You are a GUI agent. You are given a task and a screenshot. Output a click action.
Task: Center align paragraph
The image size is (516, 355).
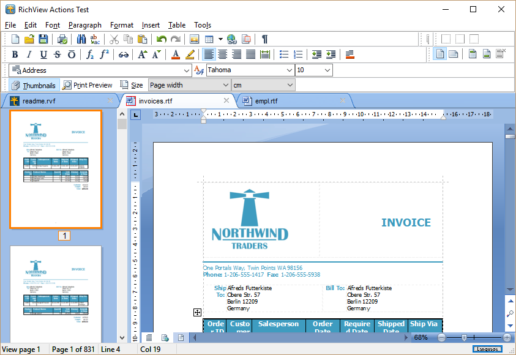[x=223, y=54]
